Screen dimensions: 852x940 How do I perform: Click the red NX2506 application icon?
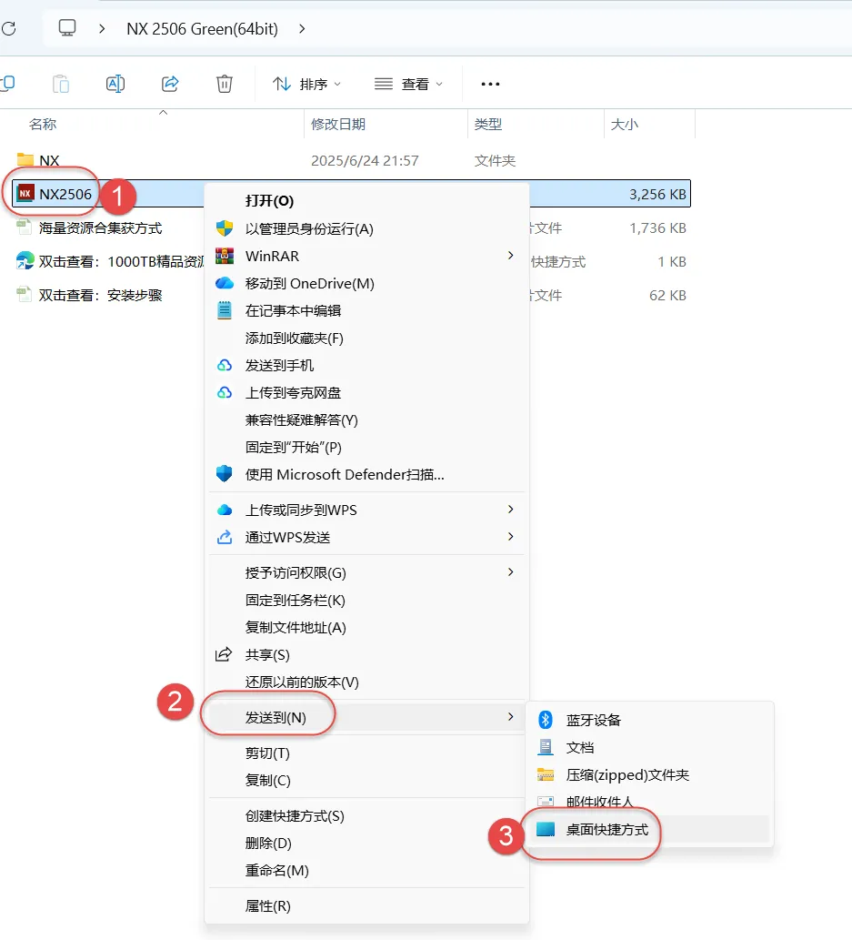point(25,194)
